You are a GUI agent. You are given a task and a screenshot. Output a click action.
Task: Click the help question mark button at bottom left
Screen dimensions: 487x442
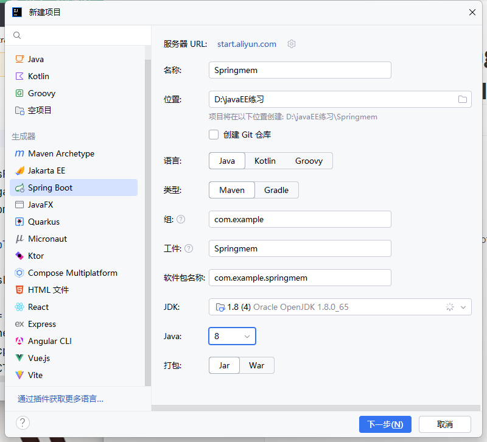[23, 423]
